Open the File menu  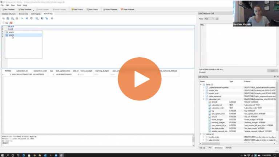tap(2, 5)
